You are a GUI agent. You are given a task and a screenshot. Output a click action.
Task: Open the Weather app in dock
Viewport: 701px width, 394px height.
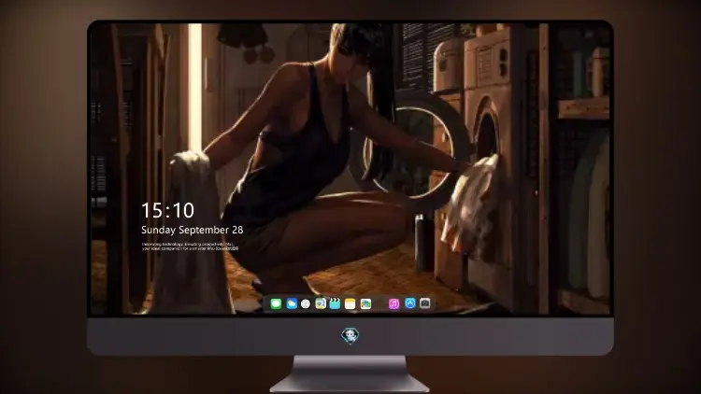click(x=291, y=303)
